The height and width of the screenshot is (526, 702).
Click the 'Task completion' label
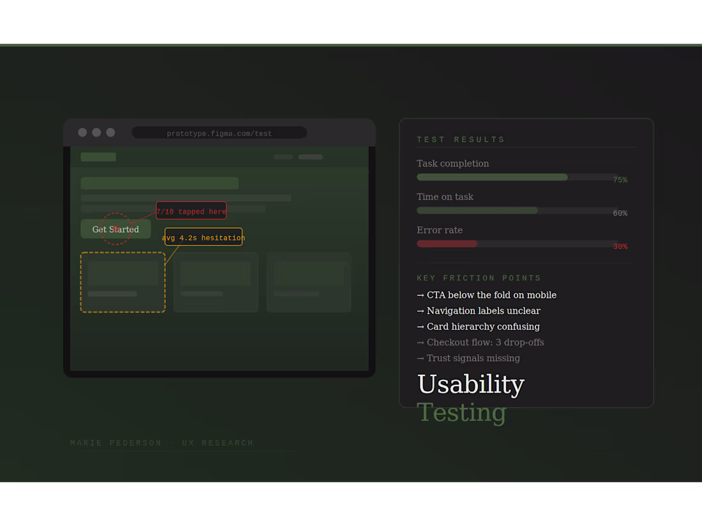pos(452,163)
